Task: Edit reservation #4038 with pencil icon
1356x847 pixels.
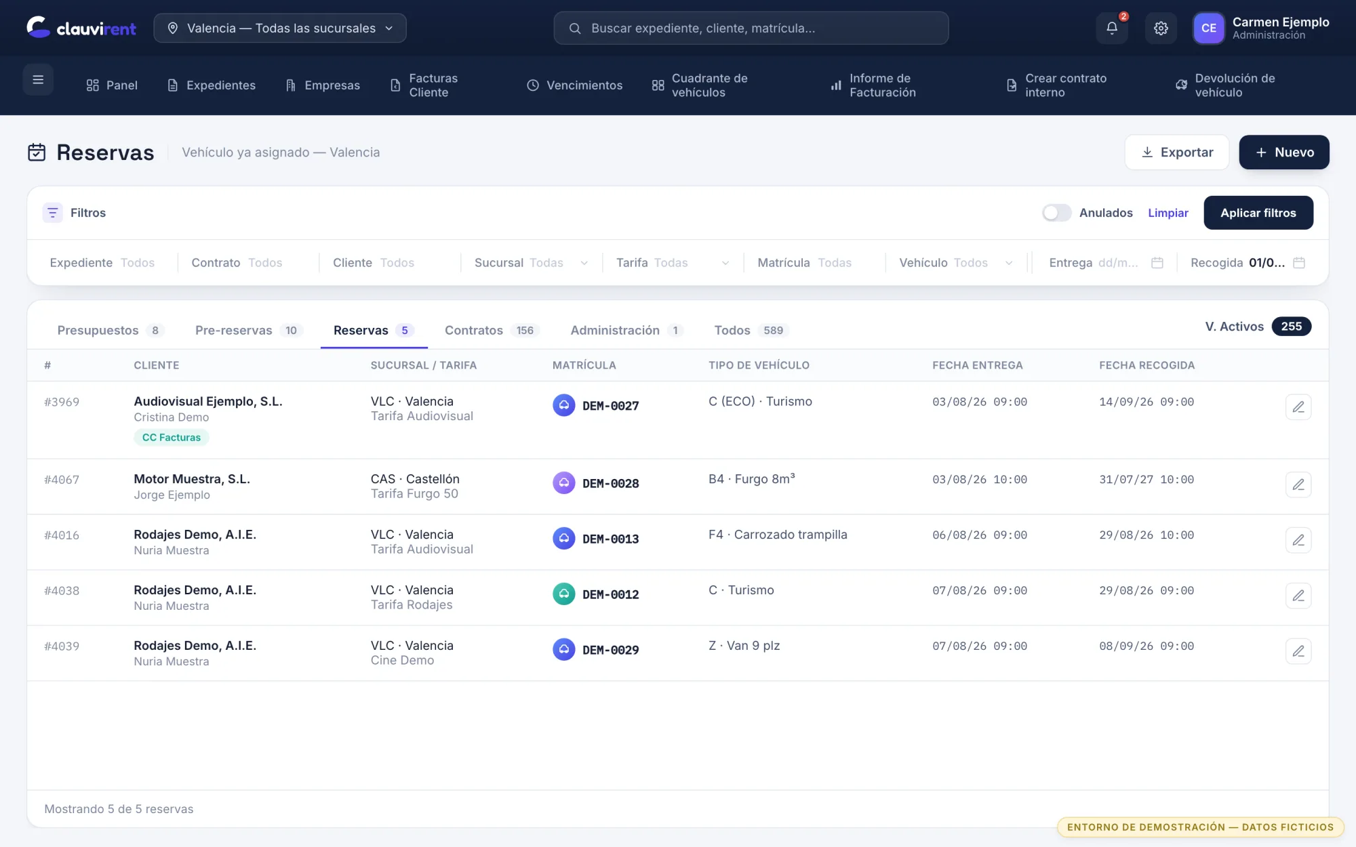Action: pos(1298,596)
